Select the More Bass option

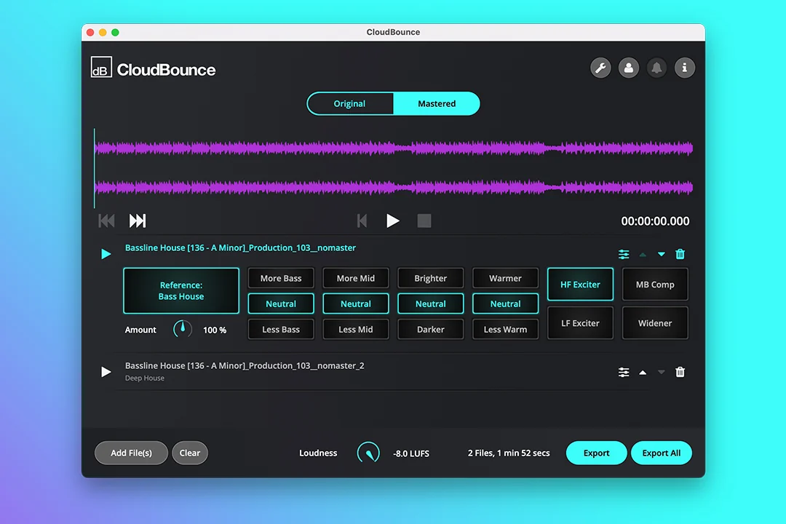click(281, 278)
